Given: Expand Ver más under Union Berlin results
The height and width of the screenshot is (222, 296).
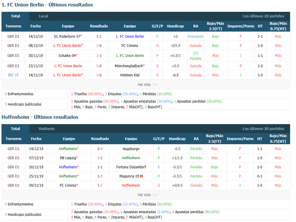Looking at the screenshot, I should (x=148, y=84).
